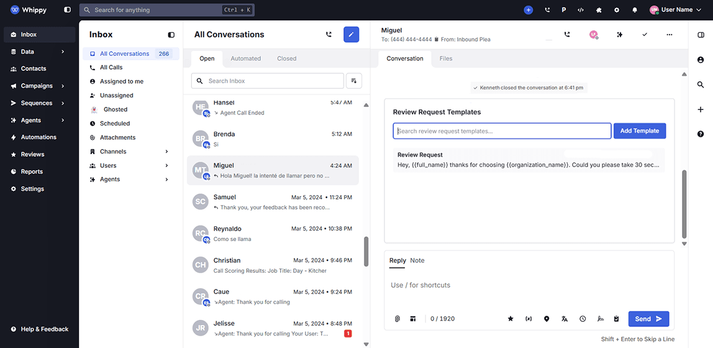Insert a variable using the (x) icon
This screenshot has width=713, height=348.
pyautogui.click(x=529, y=319)
